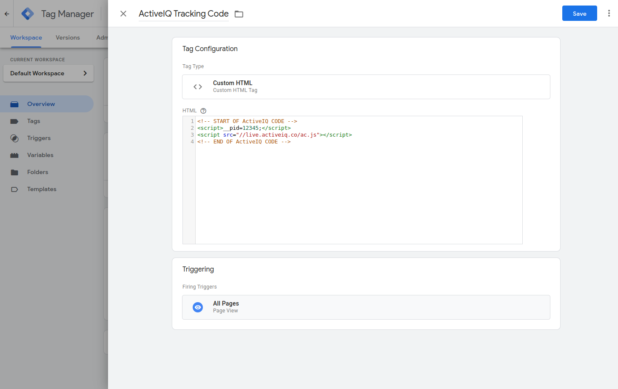Select the All Pages firing trigger
Screen dimensions: 618x389
366,307
